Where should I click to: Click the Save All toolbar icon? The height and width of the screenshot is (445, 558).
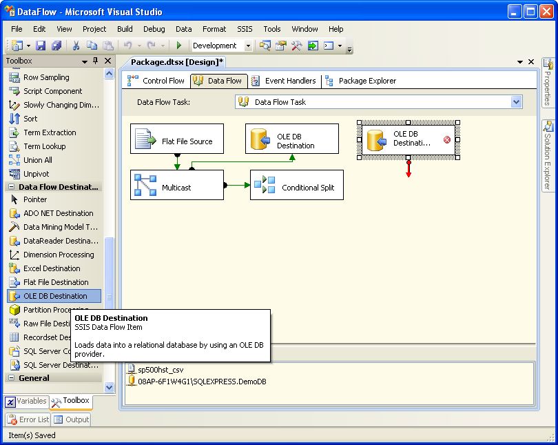56,46
